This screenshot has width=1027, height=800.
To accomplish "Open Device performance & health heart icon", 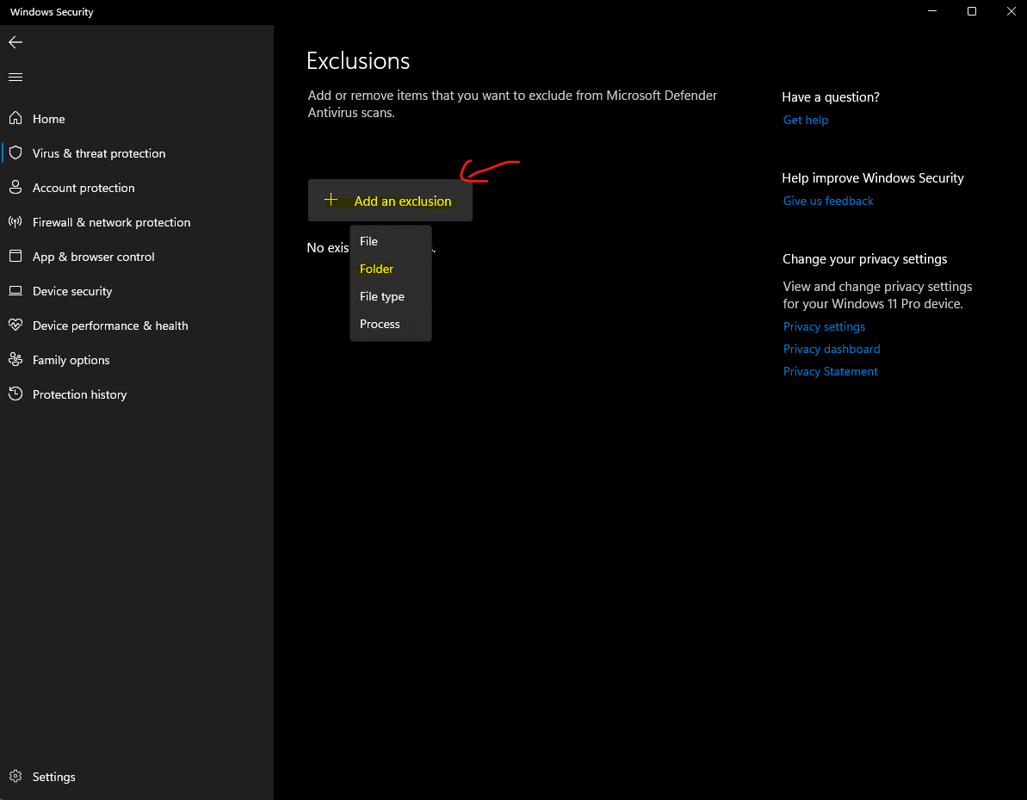I will [x=15, y=326].
